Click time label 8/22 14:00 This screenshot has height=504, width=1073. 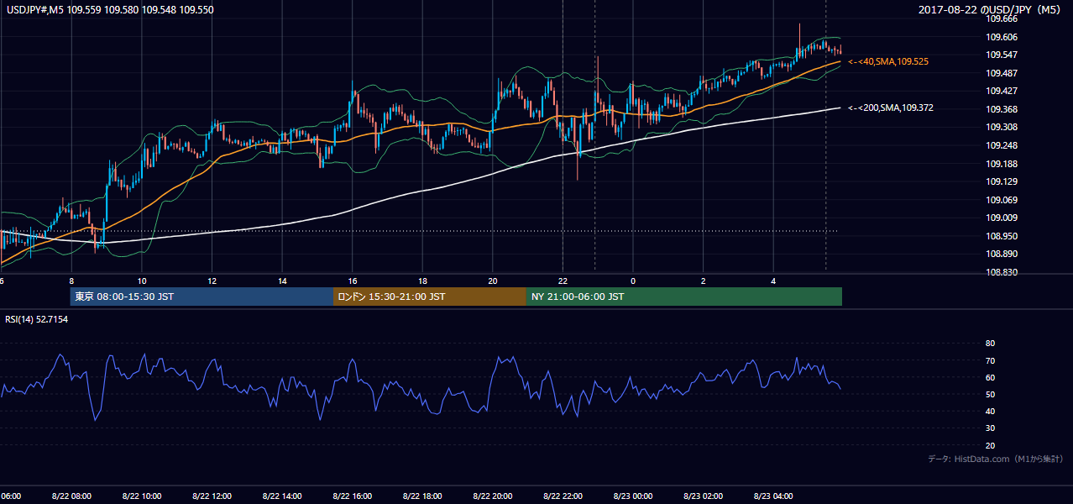point(282,496)
